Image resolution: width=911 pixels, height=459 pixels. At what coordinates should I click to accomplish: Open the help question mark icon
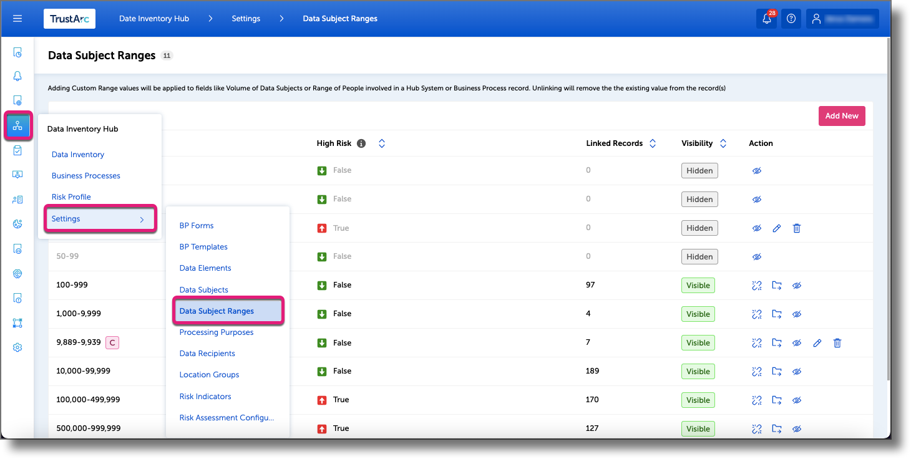(x=791, y=19)
